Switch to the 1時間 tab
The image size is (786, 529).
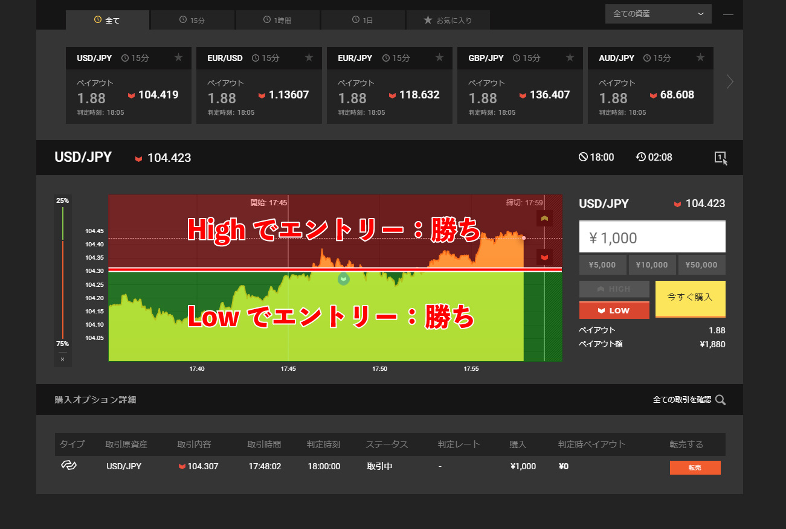pyautogui.click(x=277, y=20)
